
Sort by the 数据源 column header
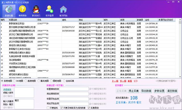point(140,20)
